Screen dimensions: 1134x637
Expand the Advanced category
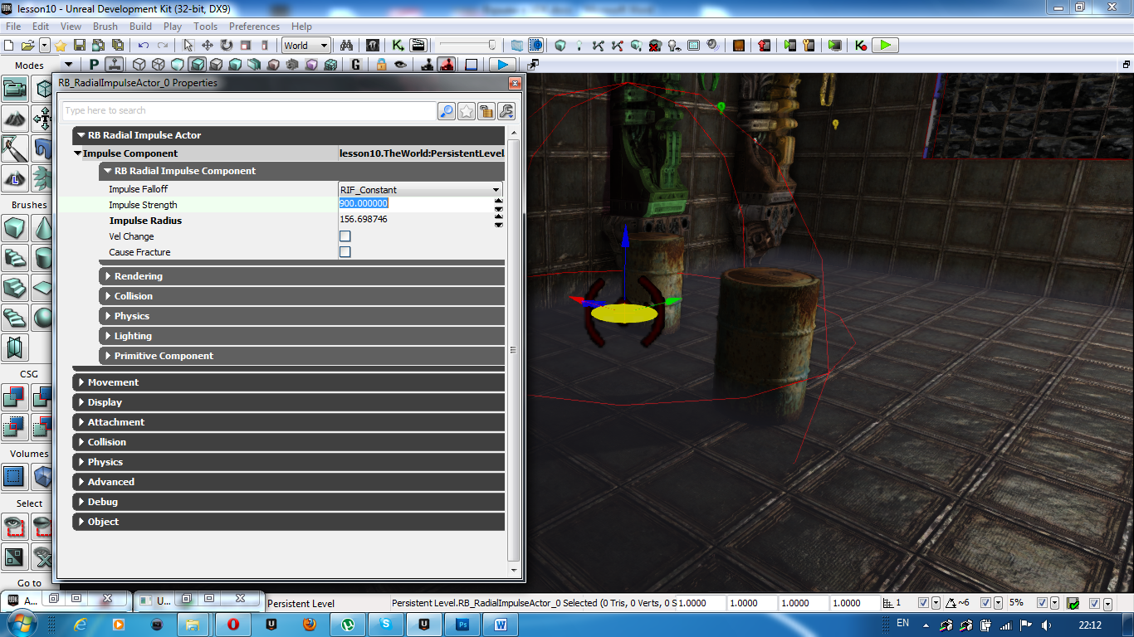click(x=288, y=482)
